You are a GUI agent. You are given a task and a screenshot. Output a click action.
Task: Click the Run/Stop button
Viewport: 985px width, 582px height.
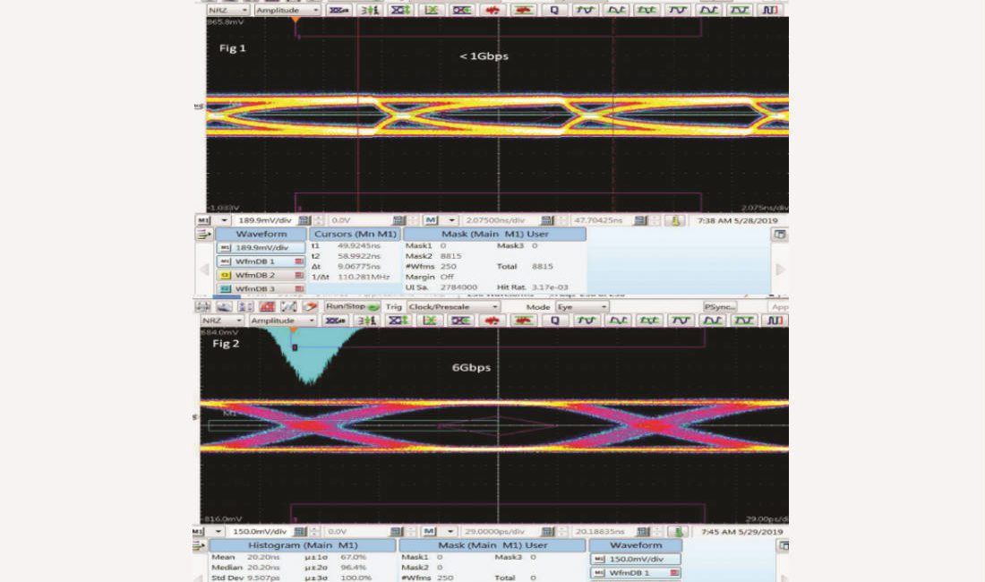coord(353,306)
